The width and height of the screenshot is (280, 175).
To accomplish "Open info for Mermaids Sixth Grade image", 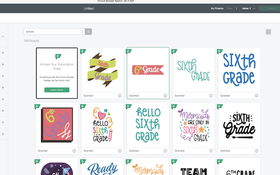I will click(211, 151).
